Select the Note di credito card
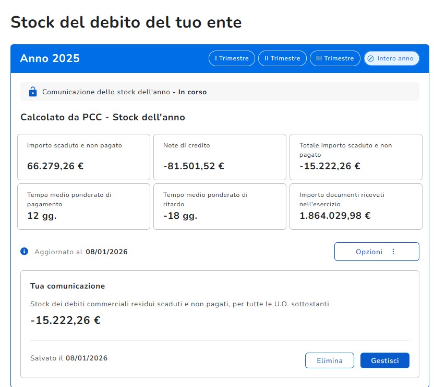This screenshot has width=434, height=387. tap(220, 157)
